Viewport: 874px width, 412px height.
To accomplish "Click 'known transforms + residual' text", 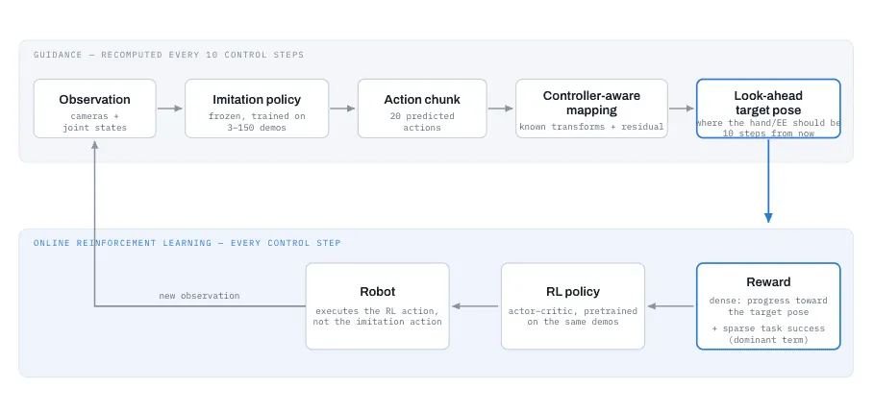I will point(591,127).
